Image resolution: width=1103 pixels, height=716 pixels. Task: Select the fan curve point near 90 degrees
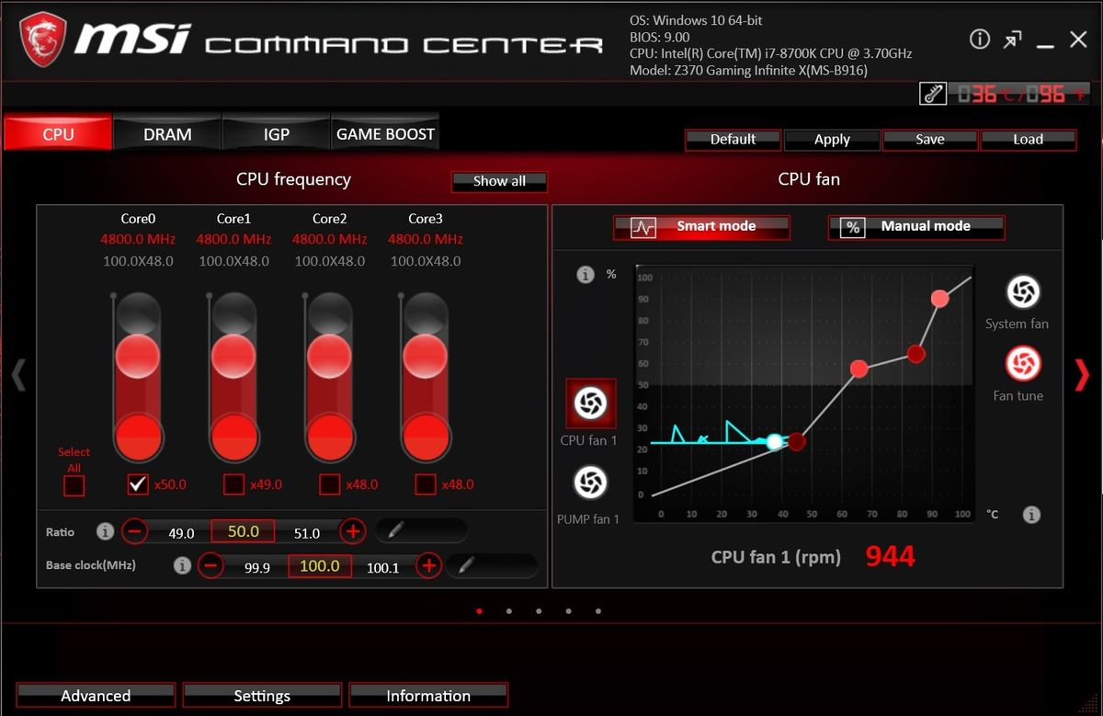[939, 299]
